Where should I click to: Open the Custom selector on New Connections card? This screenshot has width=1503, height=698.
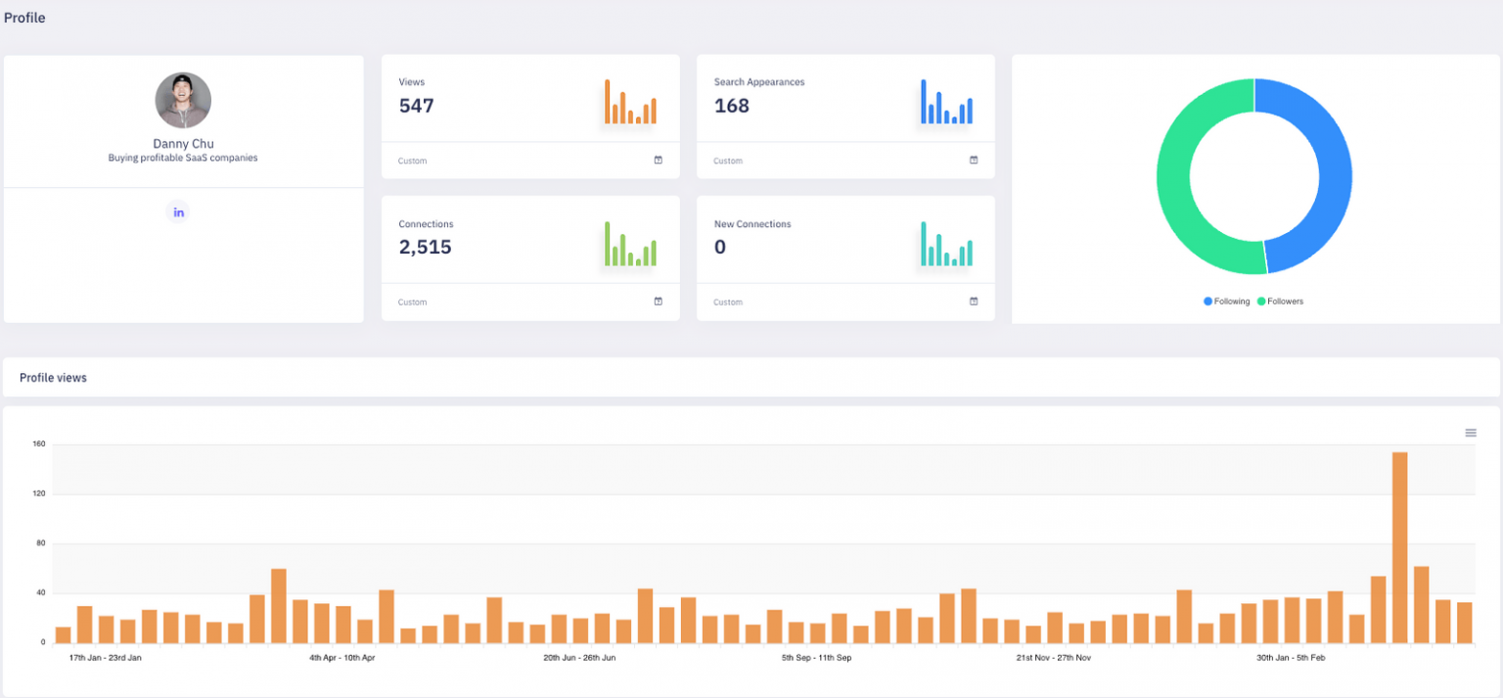tap(727, 302)
